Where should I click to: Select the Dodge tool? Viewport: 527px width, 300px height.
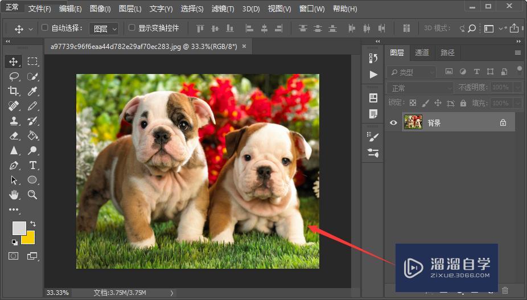(32, 150)
